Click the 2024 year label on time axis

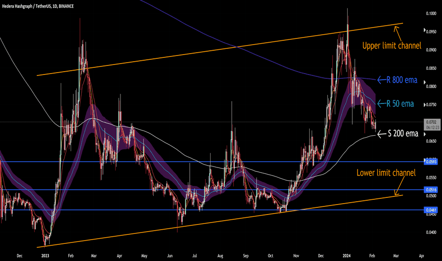[347, 256]
